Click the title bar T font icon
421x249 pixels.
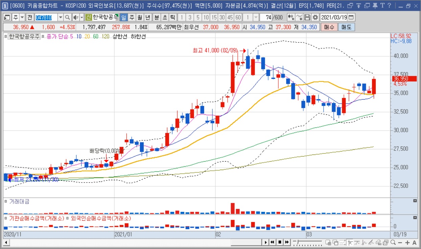click(382, 5)
